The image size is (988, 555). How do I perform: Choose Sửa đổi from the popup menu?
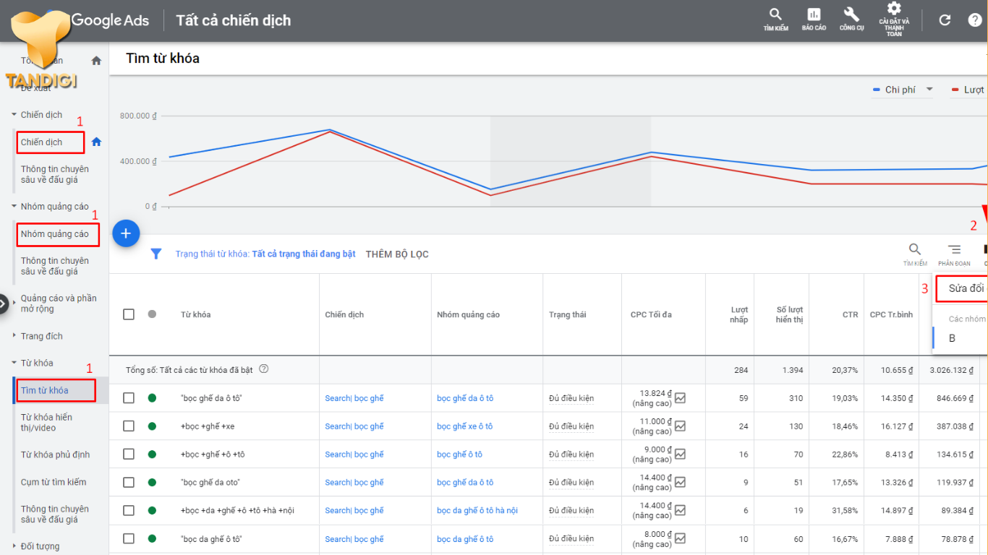[961, 288]
